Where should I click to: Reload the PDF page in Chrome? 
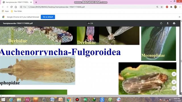[x=11, y=7]
